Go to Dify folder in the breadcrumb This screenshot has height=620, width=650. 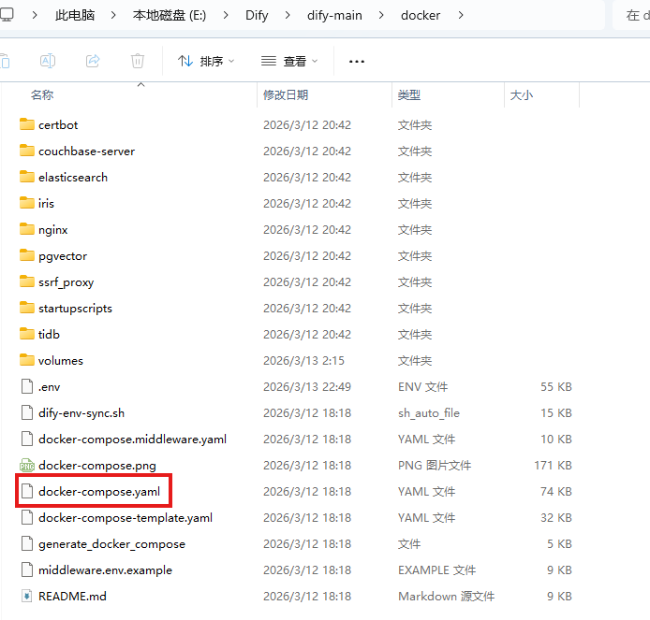[x=257, y=15]
